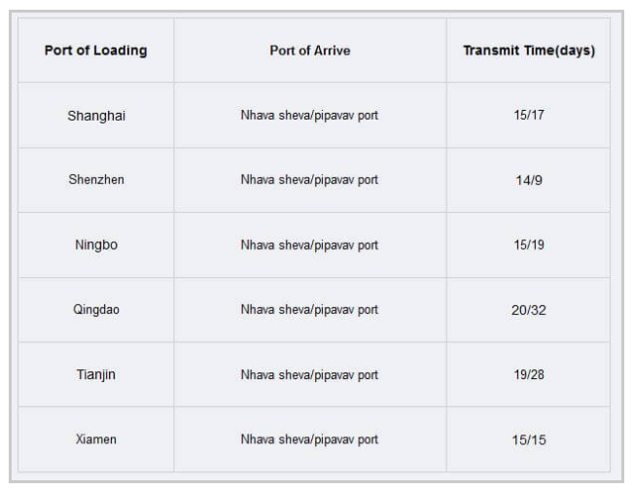Screen dimensions: 633x489
Task: Select the Shanghai cell
Action: click(x=96, y=116)
